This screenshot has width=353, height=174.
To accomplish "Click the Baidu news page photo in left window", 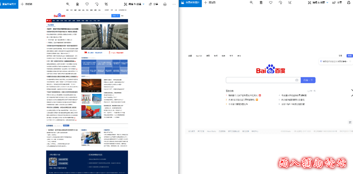I will point(87,91).
